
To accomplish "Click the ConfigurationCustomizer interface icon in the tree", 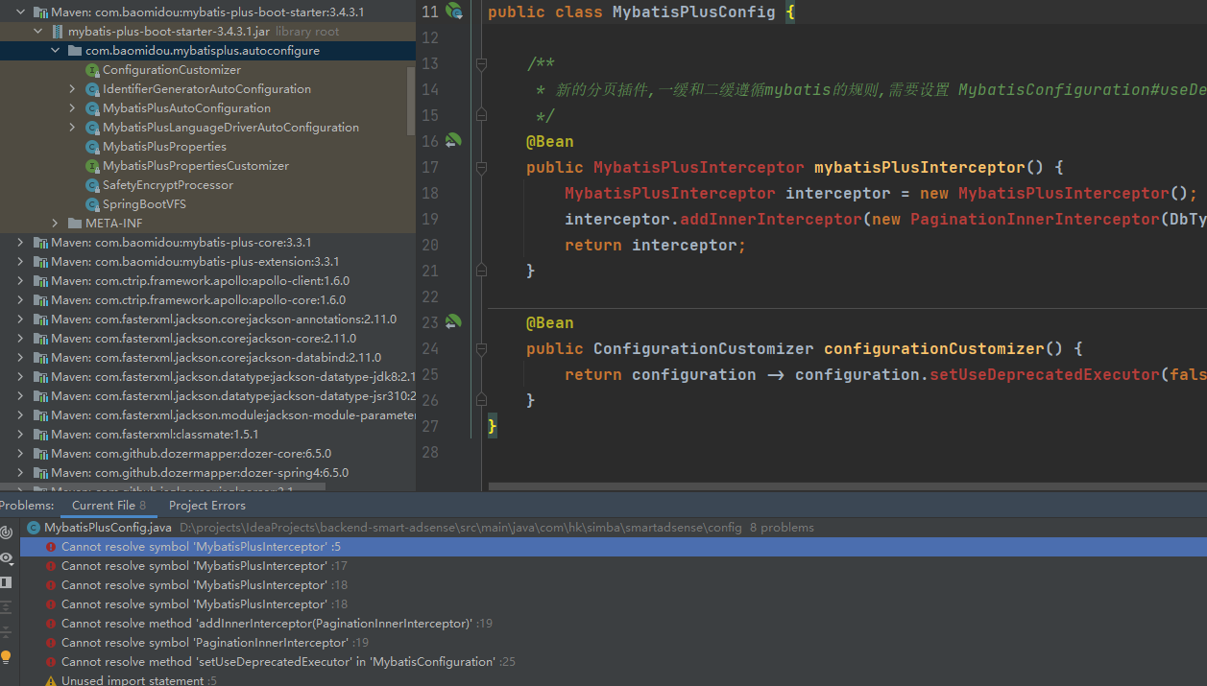I will point(92,70).
